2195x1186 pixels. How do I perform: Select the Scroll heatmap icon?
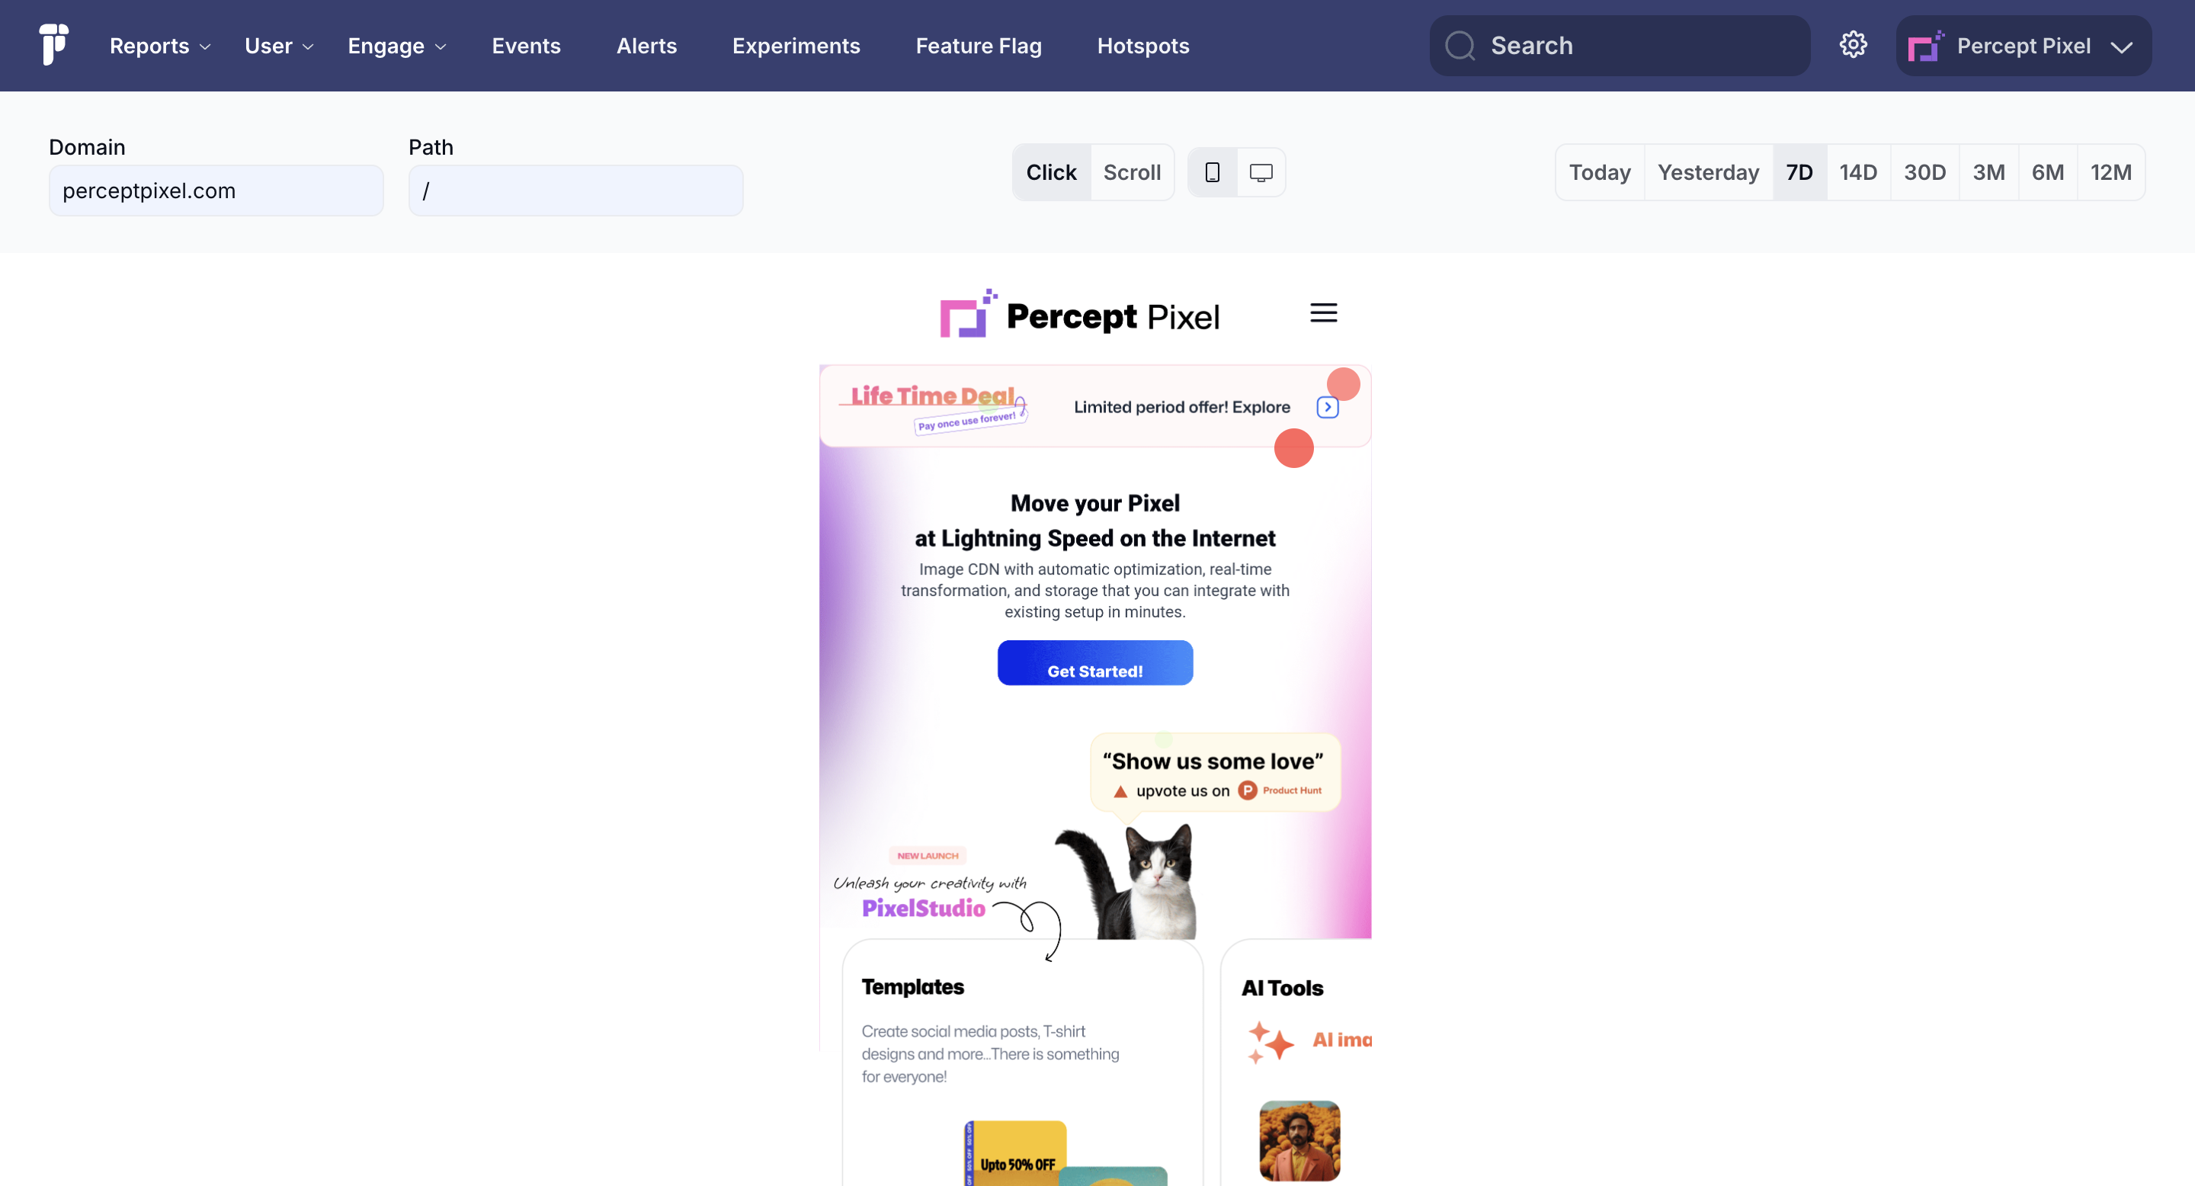point(1130,171)
